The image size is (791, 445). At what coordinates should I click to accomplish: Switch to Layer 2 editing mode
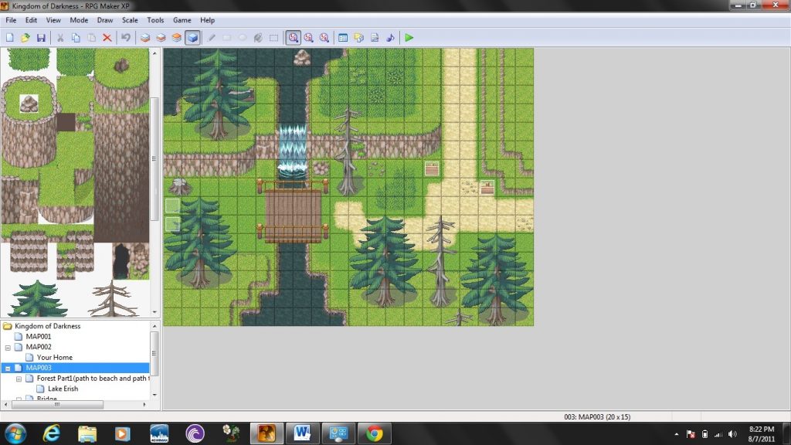point(161,38)
